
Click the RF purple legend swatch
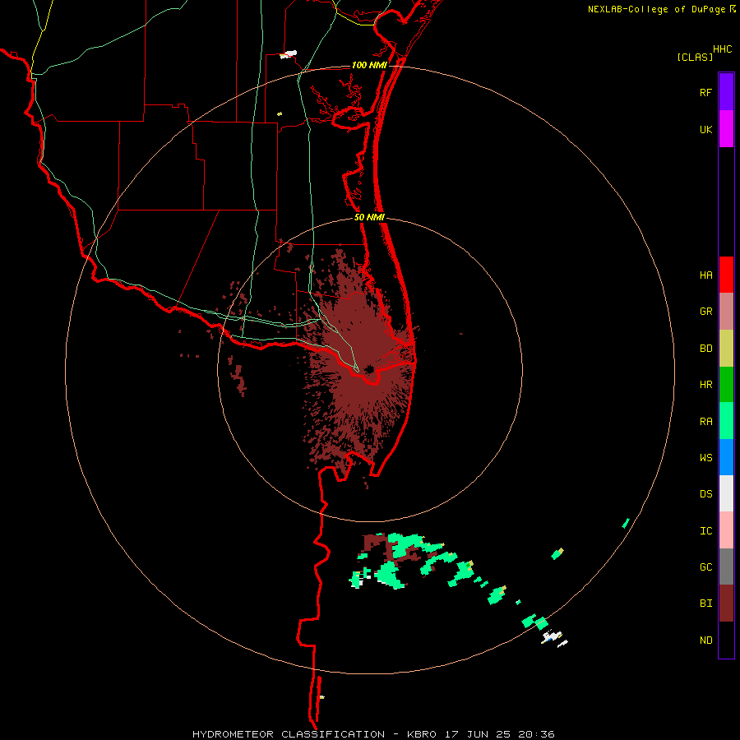[x=726, y=92]
